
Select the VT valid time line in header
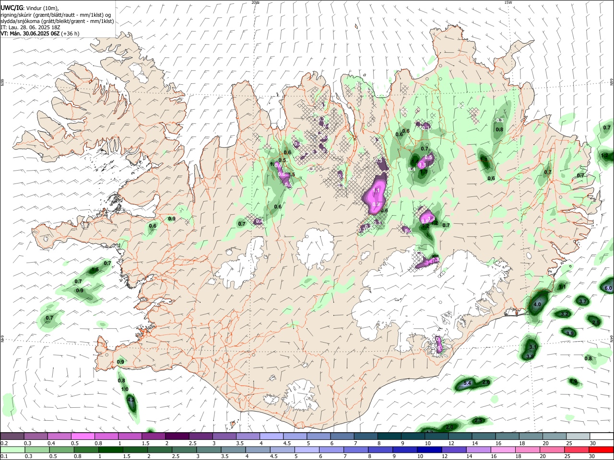coord(40,34)
